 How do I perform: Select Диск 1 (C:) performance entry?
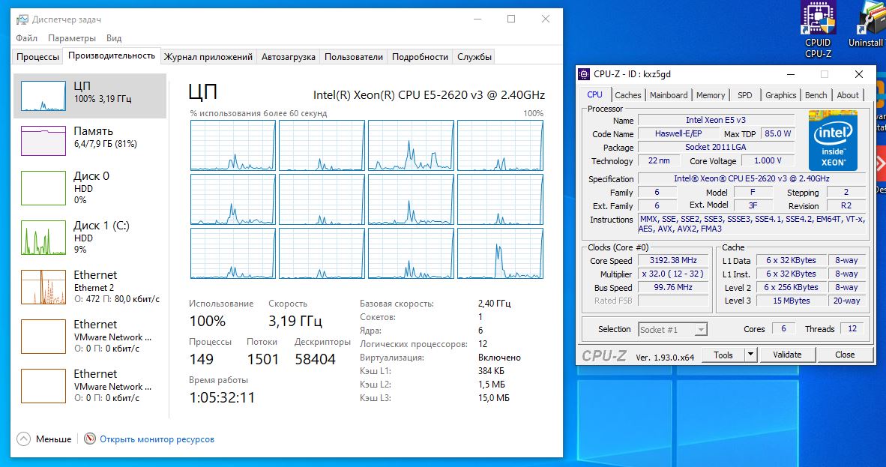coord(91,238)
